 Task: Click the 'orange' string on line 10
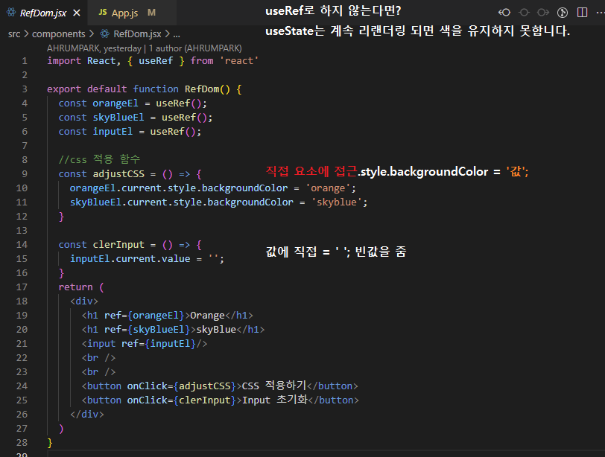(328, 188)
